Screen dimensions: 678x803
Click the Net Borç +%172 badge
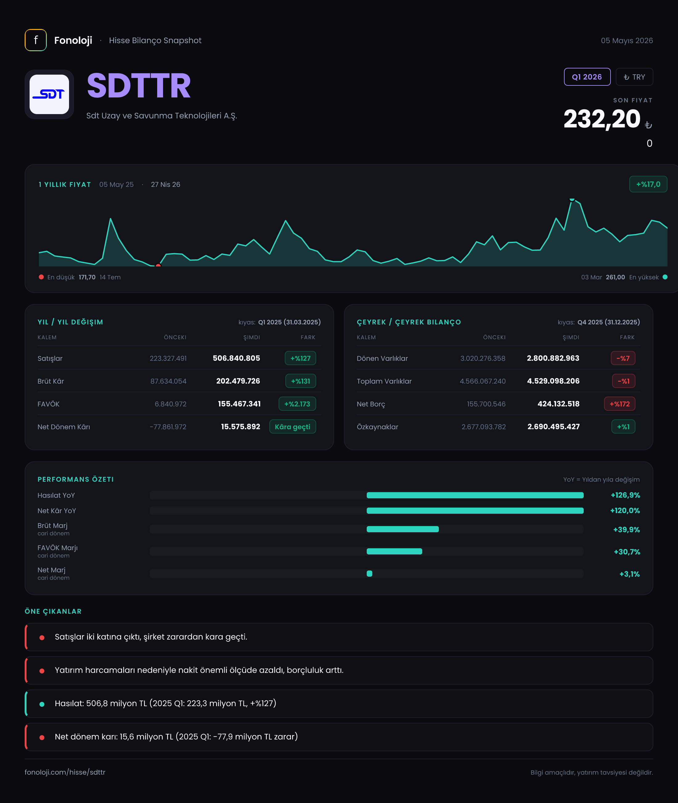[x=619, y=404]
